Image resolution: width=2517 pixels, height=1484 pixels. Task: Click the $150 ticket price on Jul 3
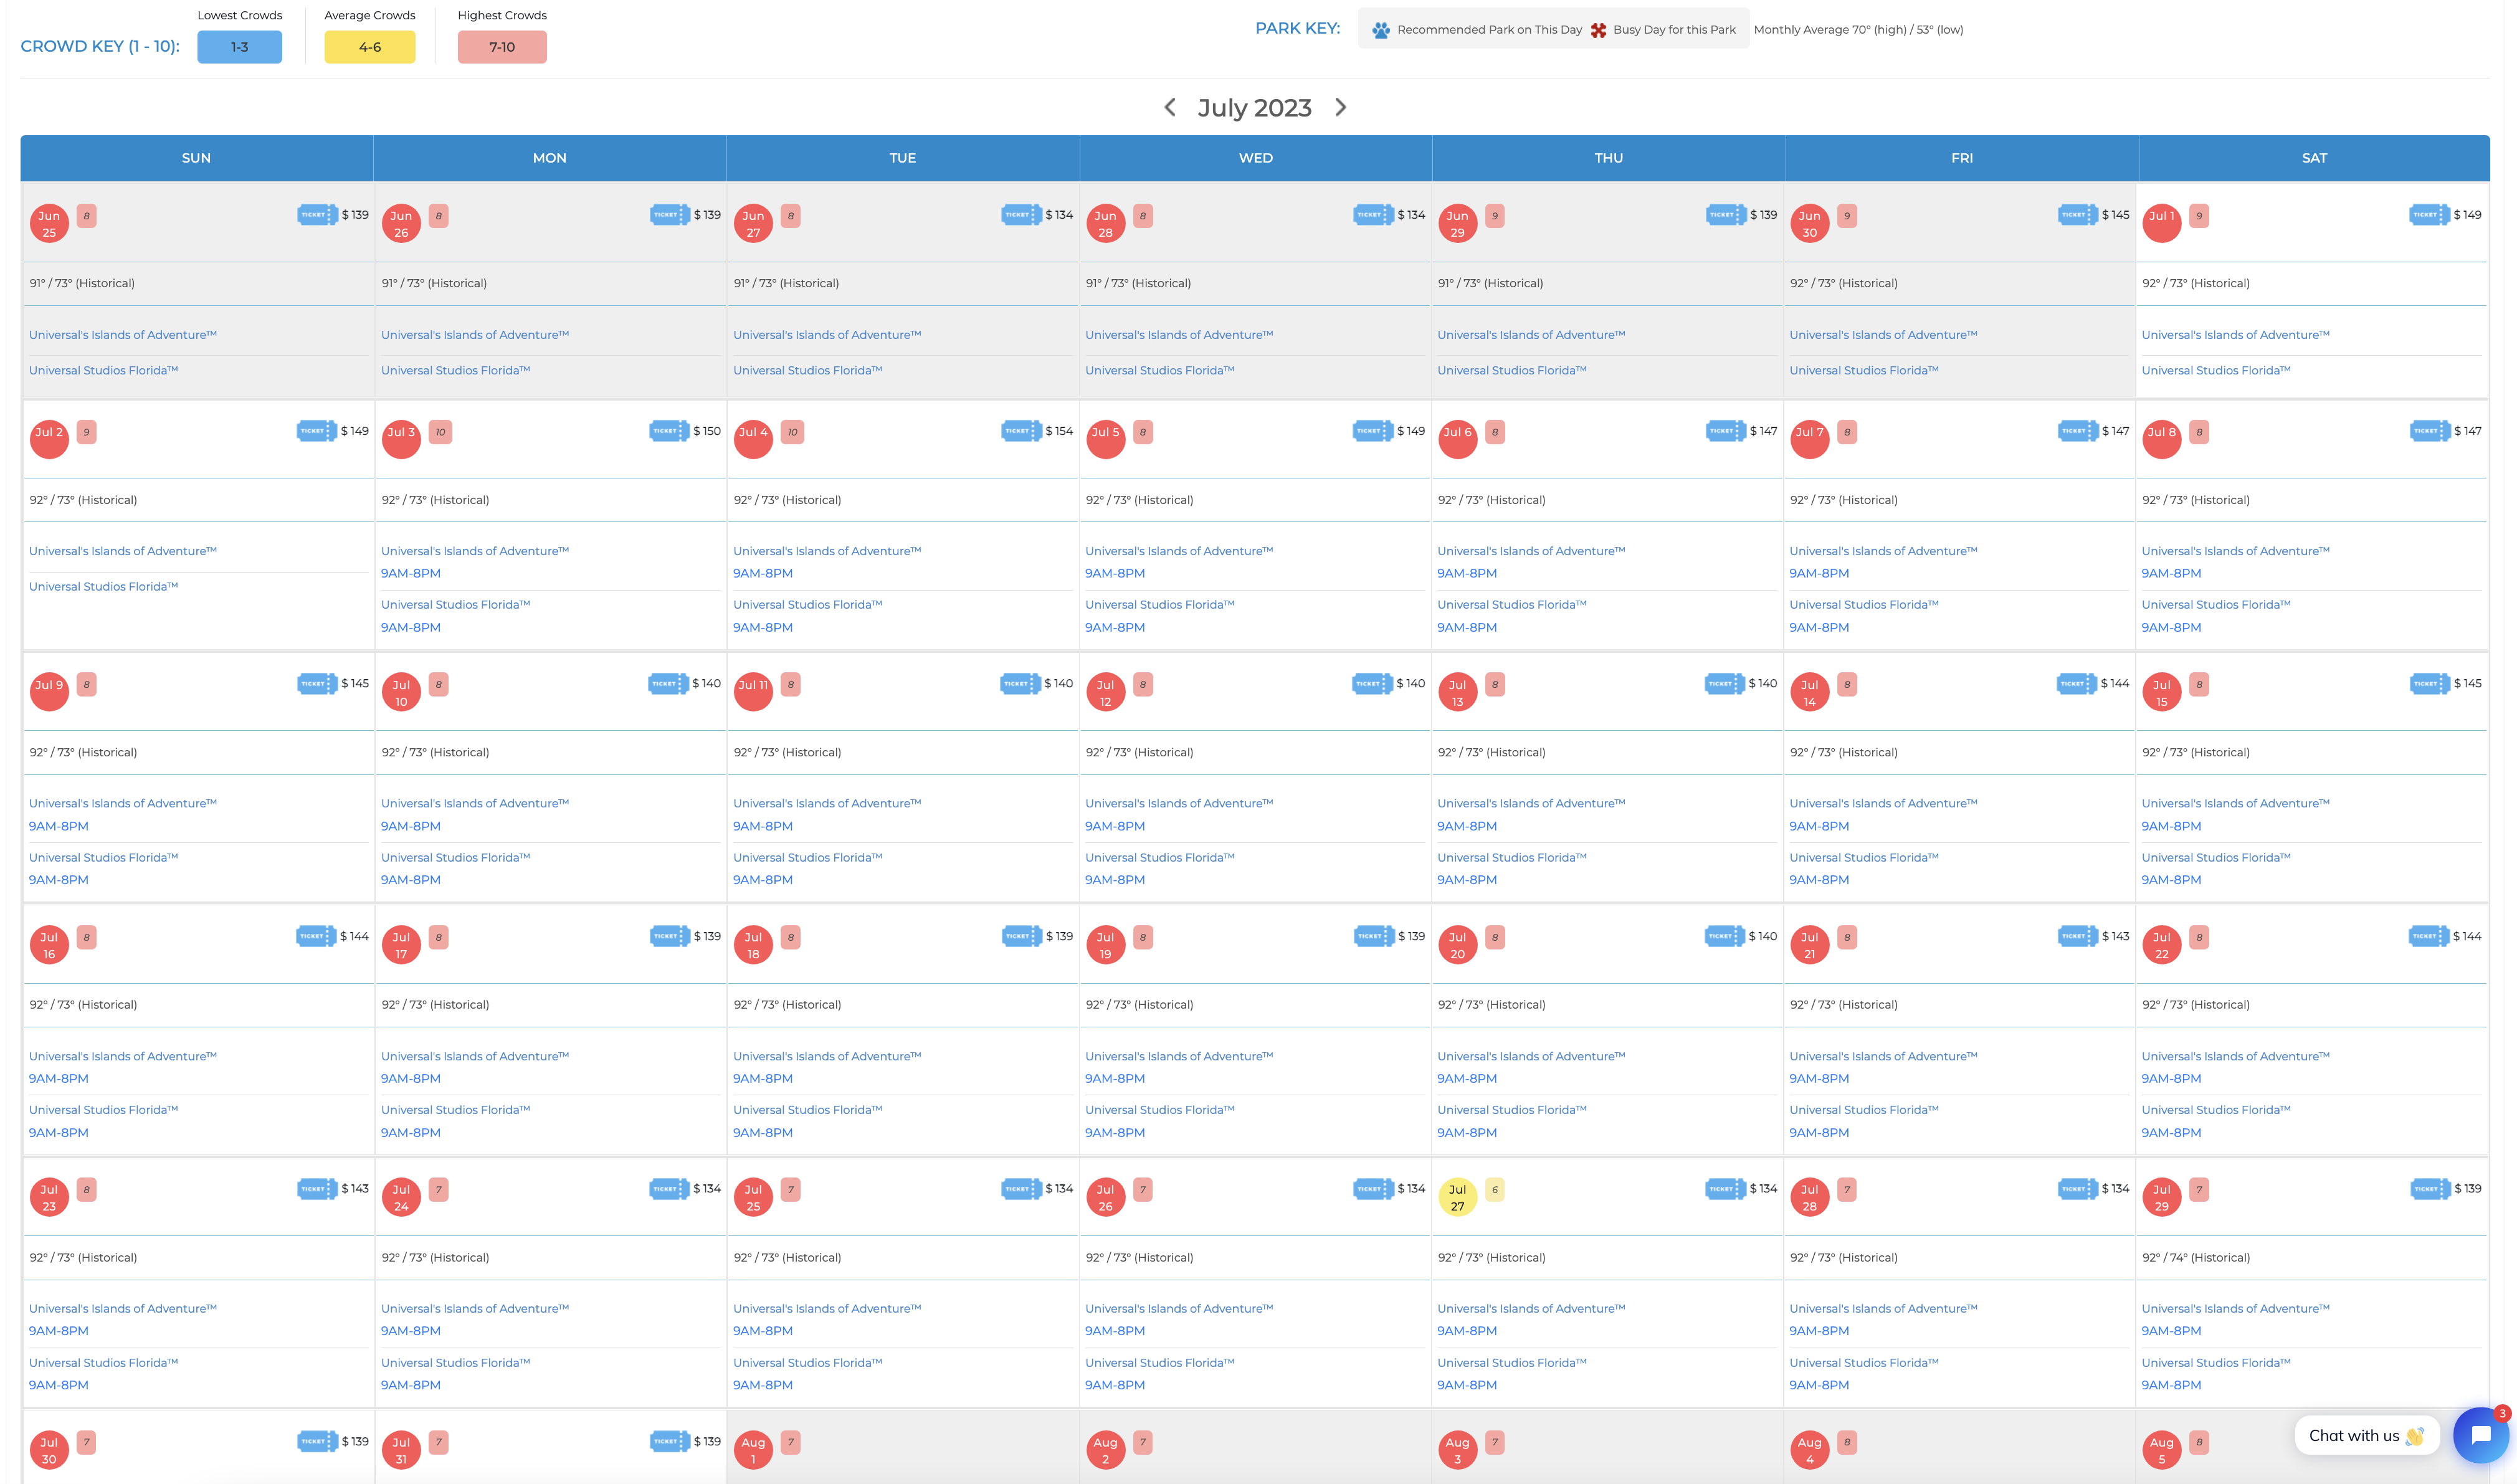click(707, 431)
